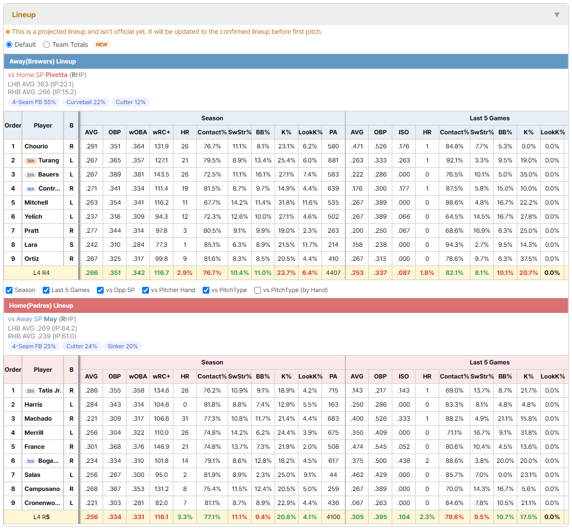The width and height of the screenshot is (572, 530).
Task: Click the Brewers L4 R4 summary label
Action: [41, 273]
